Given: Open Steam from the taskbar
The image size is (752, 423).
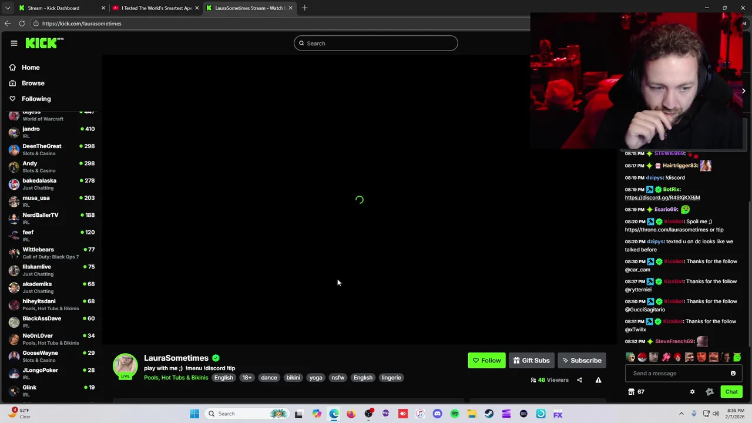Looking at the screenshot, I should [489, 414].
